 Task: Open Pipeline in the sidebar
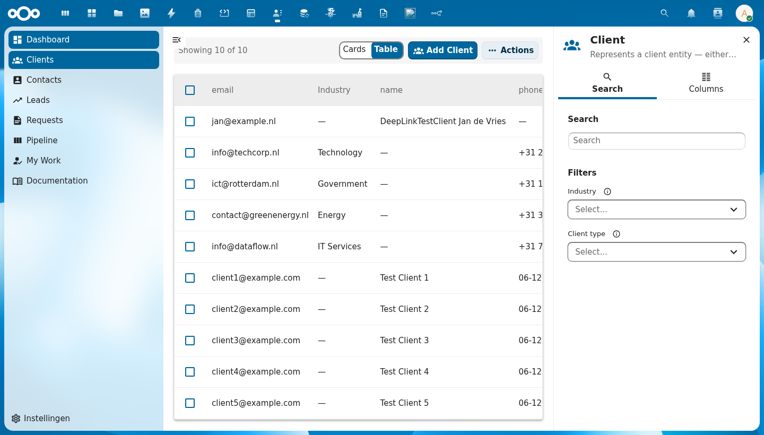(84, 141)
